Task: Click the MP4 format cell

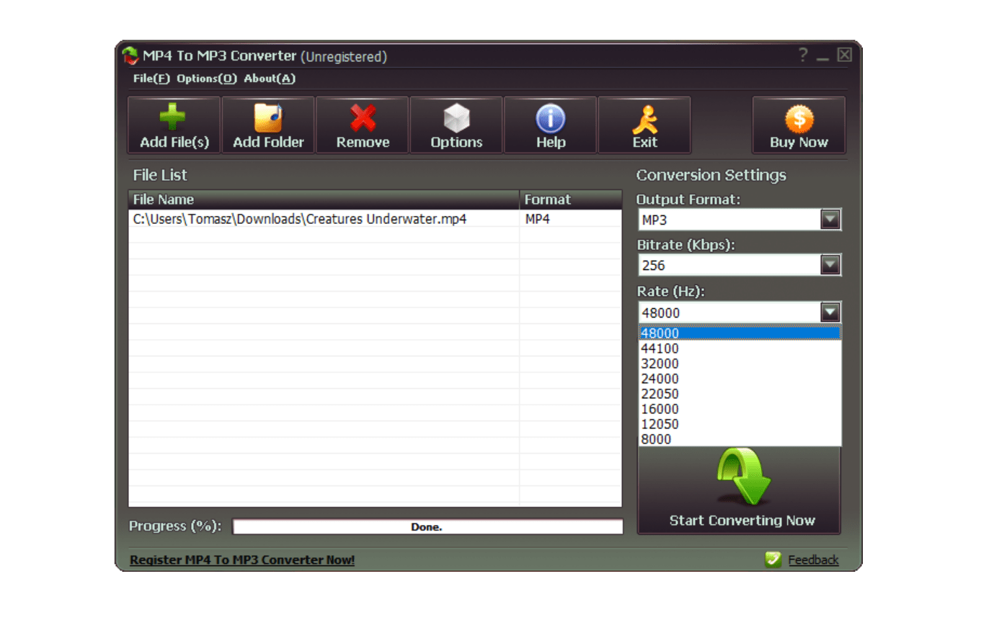Action: pyautogui.click(x=570, y=218)
